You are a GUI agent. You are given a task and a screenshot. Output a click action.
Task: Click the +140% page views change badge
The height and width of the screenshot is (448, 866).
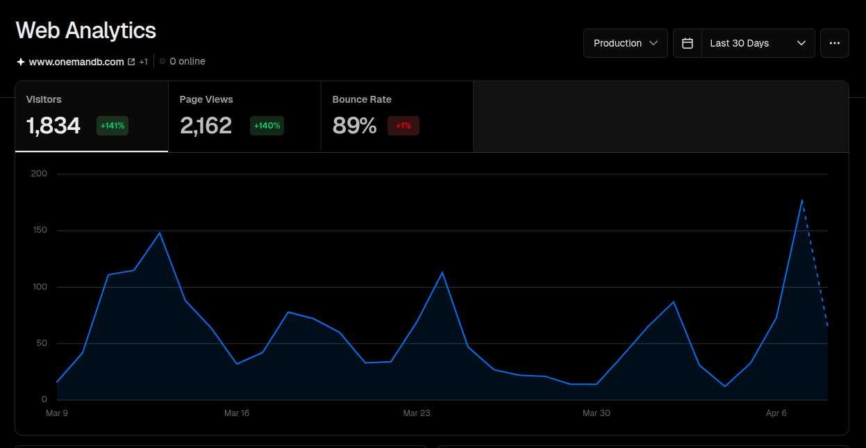(267, 126)
